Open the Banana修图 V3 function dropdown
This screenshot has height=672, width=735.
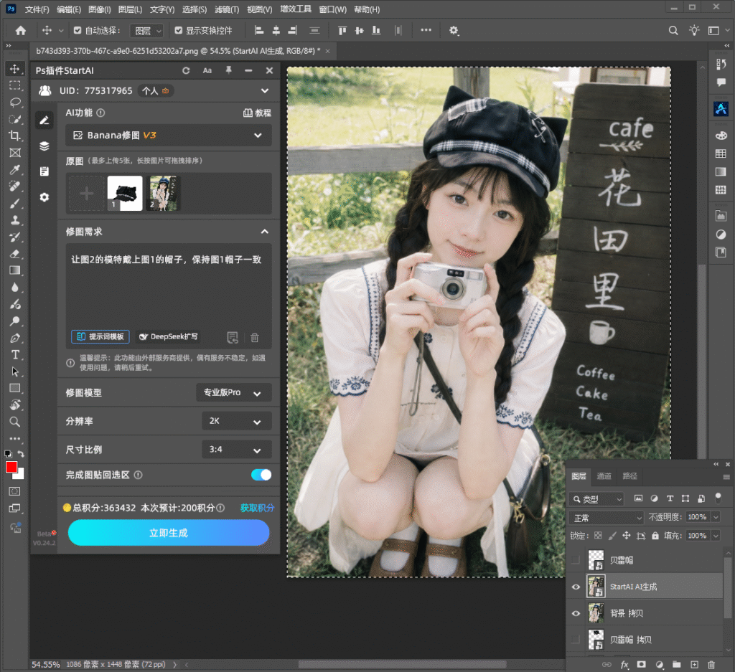tap(168, 136)
